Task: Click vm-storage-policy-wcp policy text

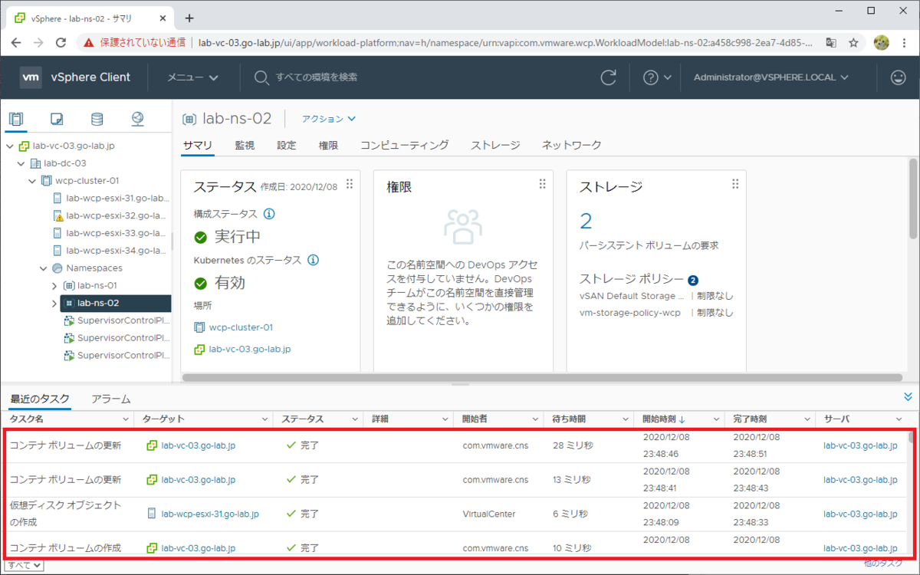Action: [x=630, y=313]
